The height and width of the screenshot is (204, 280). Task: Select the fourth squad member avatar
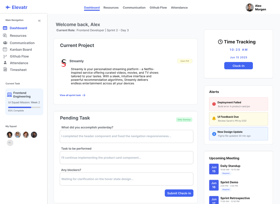tap(34, 135)
